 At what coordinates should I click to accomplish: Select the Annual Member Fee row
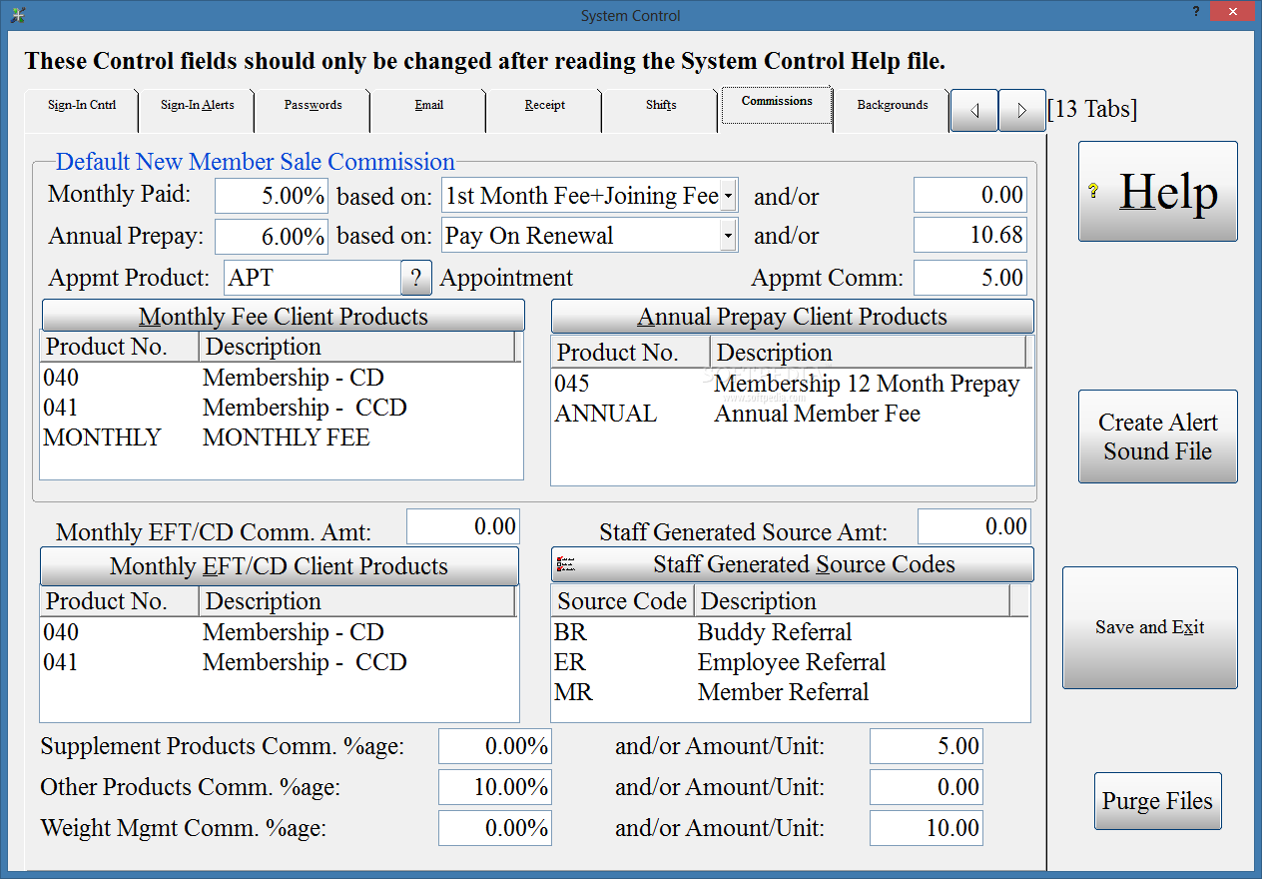coord(792,415)
